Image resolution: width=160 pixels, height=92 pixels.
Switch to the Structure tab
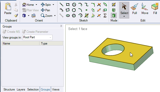(x=9, y=89)
